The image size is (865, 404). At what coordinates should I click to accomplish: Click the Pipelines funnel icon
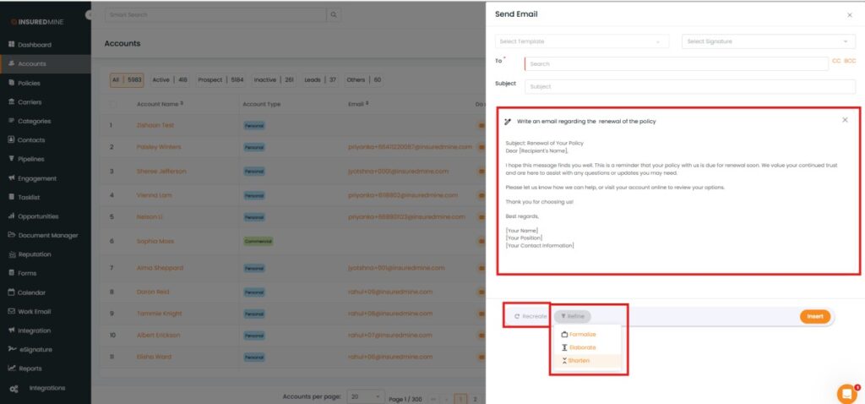[x=11, y=159]
